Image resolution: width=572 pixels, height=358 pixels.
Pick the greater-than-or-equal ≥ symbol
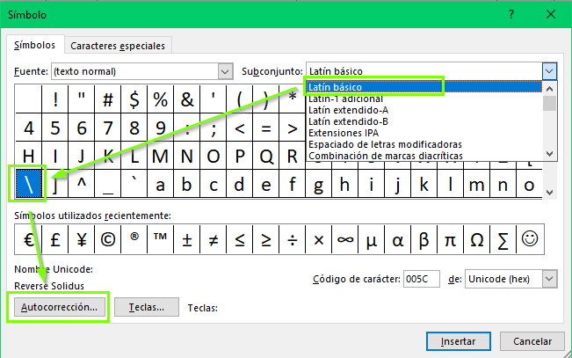coord(266,239)
